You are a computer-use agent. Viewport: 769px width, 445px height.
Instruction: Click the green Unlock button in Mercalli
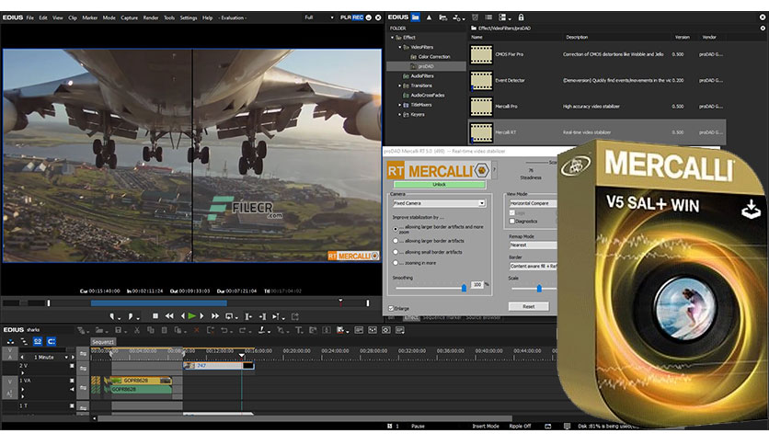439,185
